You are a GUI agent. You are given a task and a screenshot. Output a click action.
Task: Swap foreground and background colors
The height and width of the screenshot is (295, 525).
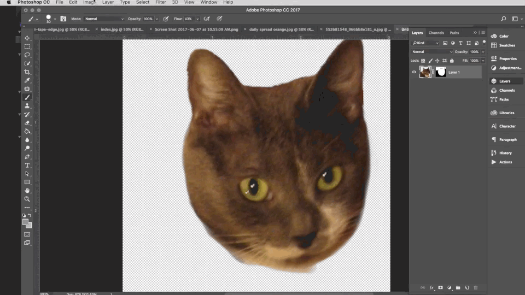[30, 215]
